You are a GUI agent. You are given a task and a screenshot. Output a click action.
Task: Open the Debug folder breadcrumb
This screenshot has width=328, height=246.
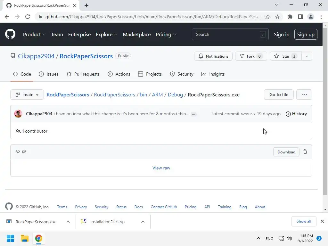point(175,94)
